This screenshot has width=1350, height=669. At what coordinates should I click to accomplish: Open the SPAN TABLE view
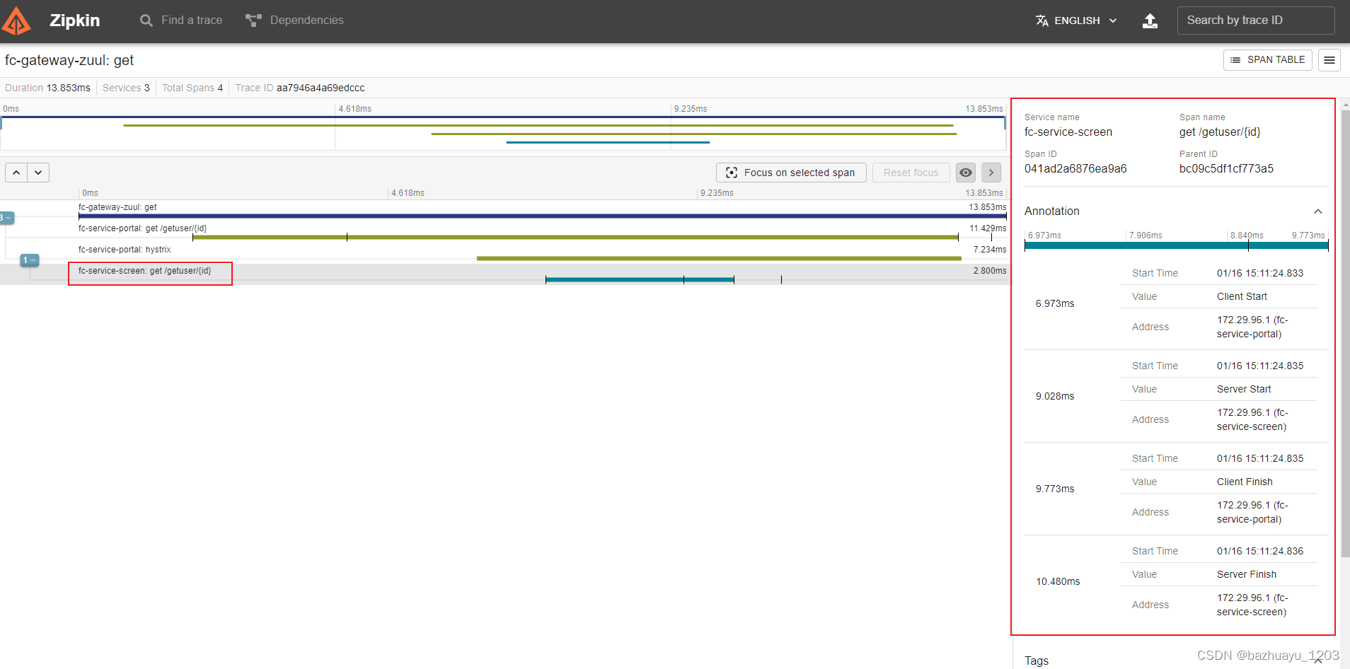point(1267,60)
